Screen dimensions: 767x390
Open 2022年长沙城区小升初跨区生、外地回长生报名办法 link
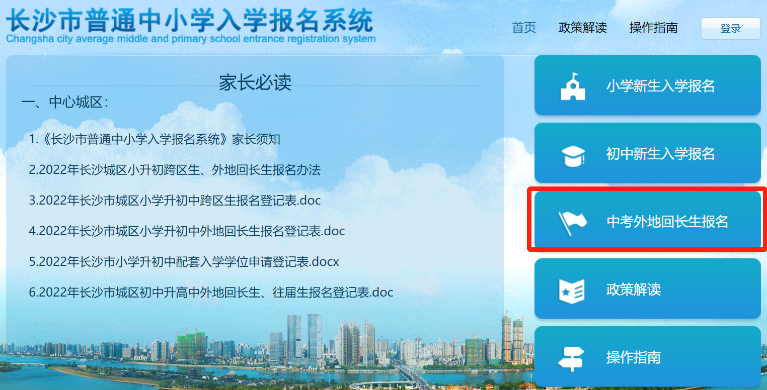175,170
